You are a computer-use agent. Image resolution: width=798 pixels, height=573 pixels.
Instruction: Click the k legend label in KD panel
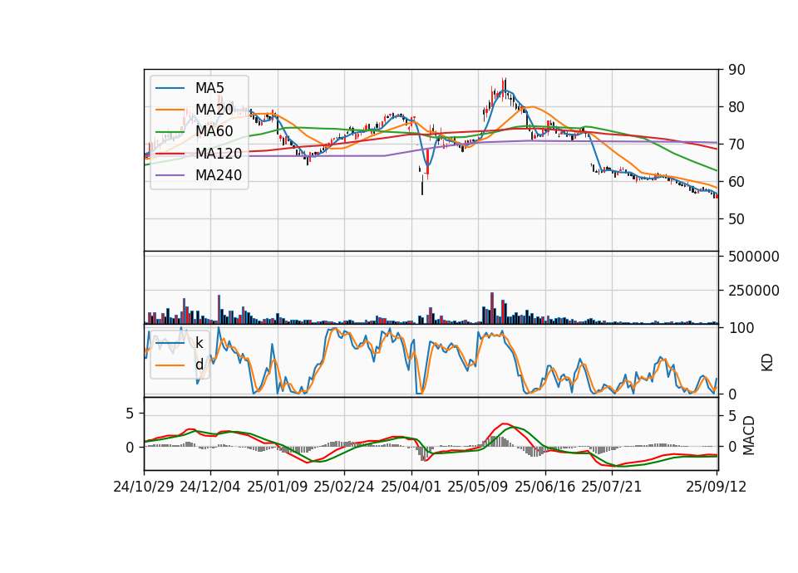point(199,342)
